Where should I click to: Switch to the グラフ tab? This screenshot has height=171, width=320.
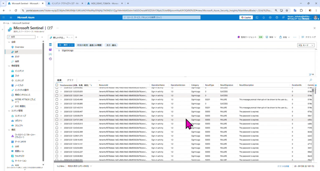pos(70,80)
